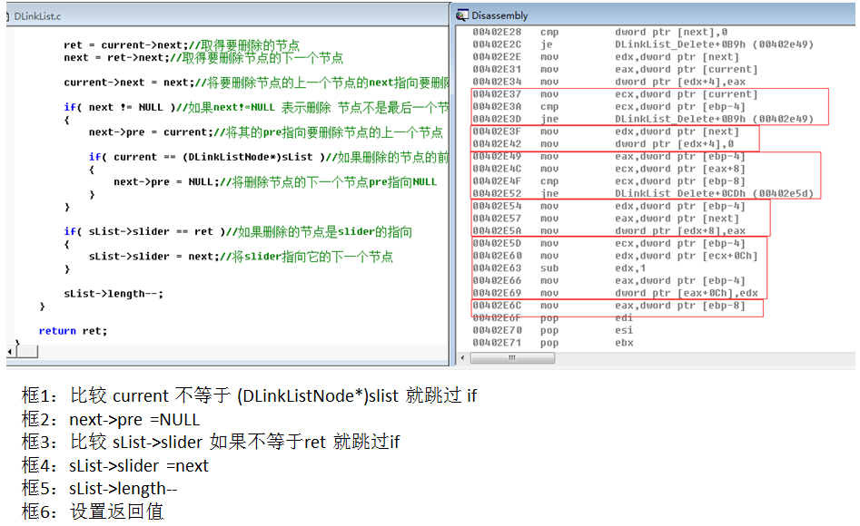Image resolution: width=860 pixels, height=526 pixels.
Task: Select disassembly address 00402E71
Action: (497, 343)
